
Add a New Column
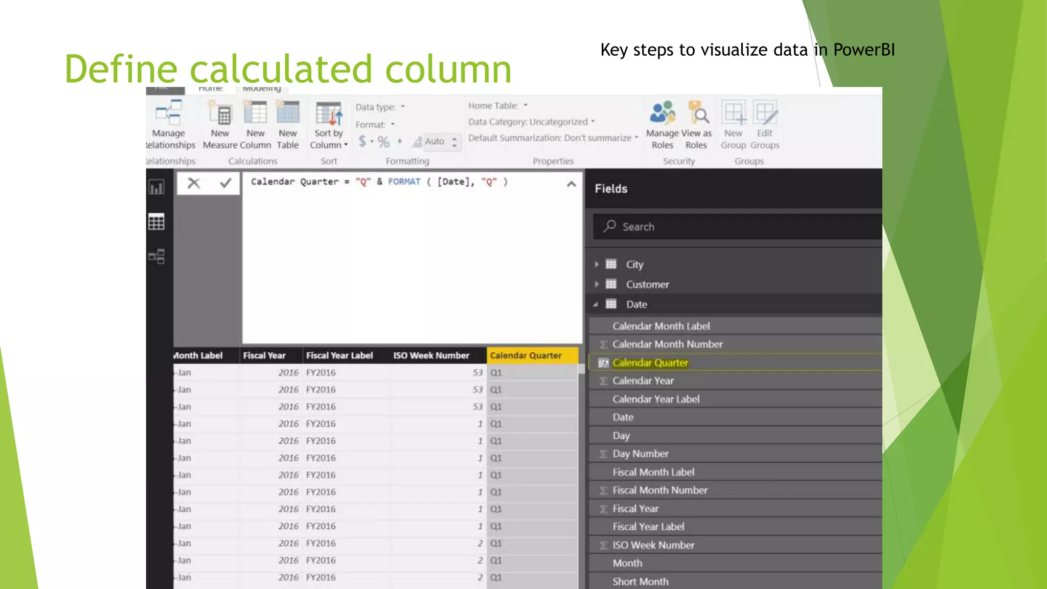click(x=255, y=125)
